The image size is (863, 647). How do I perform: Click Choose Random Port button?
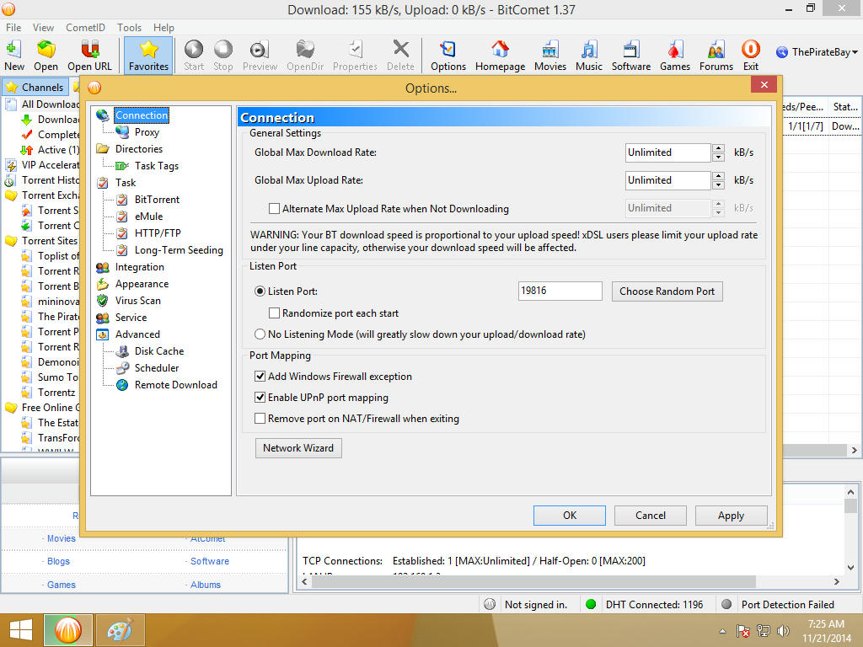point(667,291)
